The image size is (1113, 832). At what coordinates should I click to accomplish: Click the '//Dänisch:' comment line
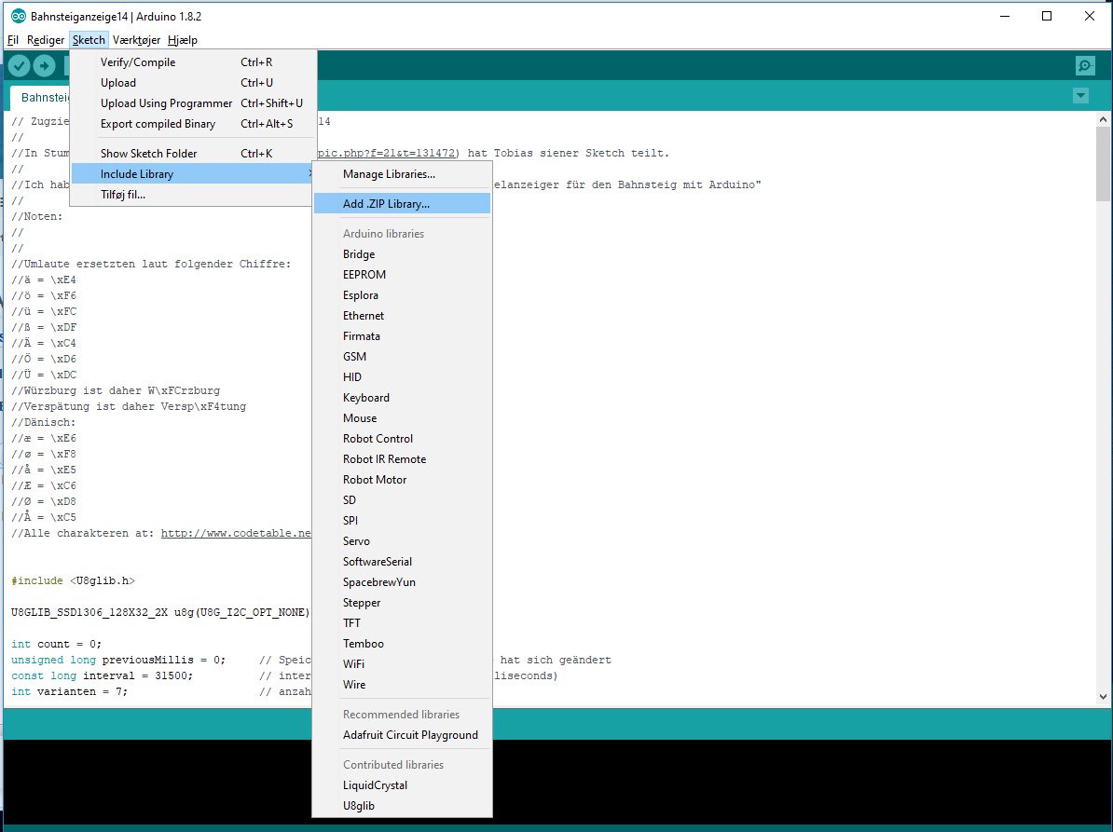point(43,423)
